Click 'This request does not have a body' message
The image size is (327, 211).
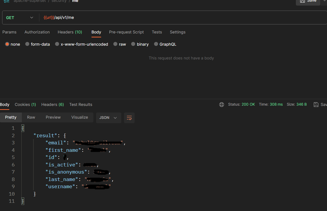(181, 58)
